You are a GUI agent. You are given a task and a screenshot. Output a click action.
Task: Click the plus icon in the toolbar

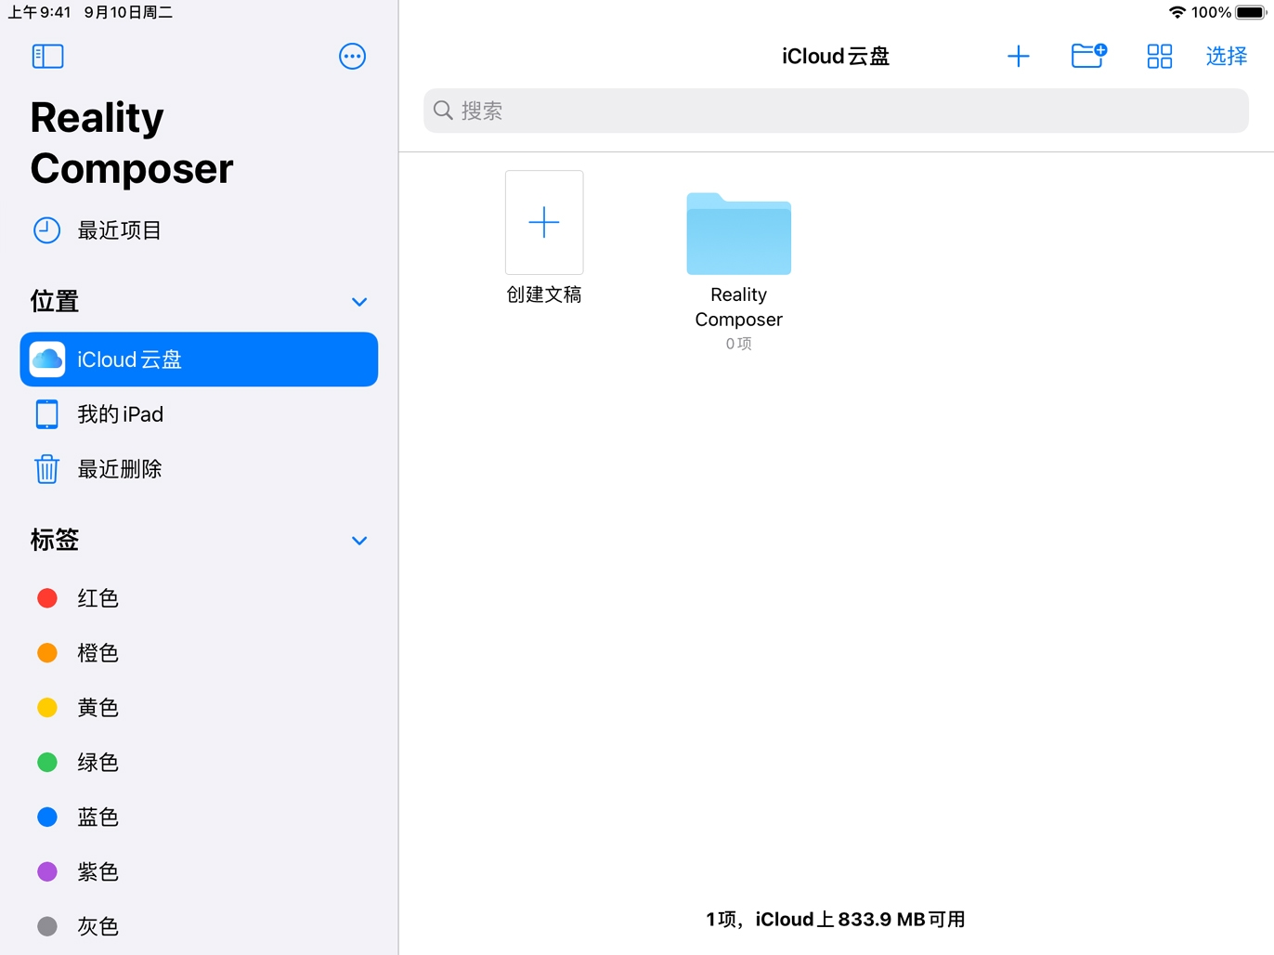click(x=1019, y=57)
